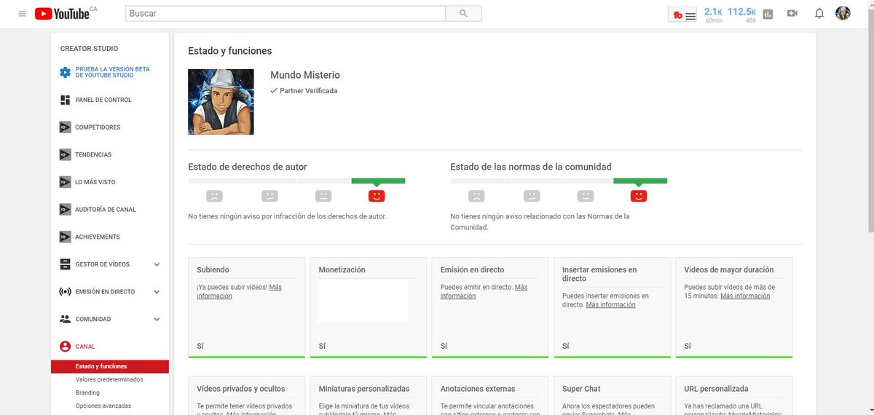Expand the Comunidad section
This screenshot has height=415, width=874.
pyautogui.click(x=157, y=319)
